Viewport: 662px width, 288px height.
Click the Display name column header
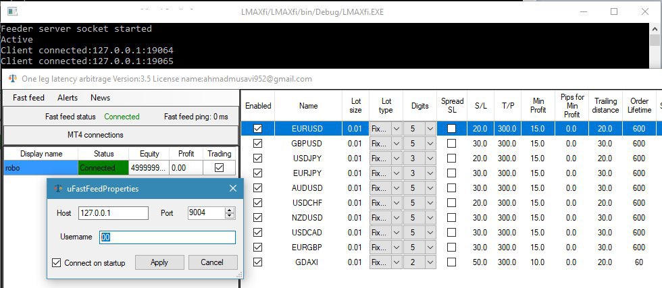(41, 154)
